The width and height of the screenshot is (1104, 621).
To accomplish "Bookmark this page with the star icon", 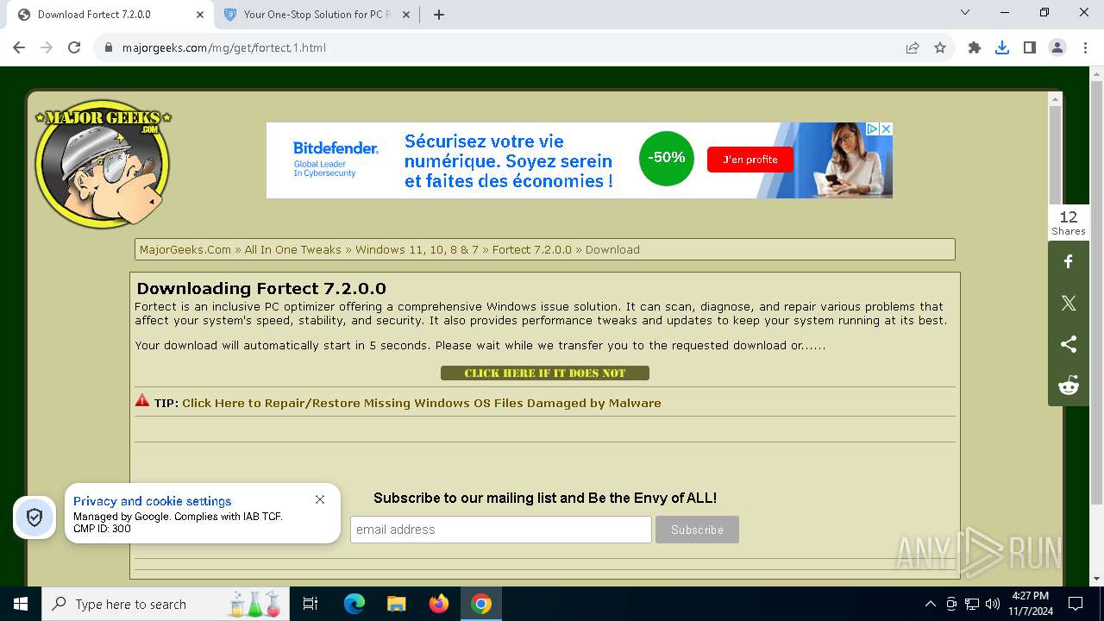I will tap(940, 47).
